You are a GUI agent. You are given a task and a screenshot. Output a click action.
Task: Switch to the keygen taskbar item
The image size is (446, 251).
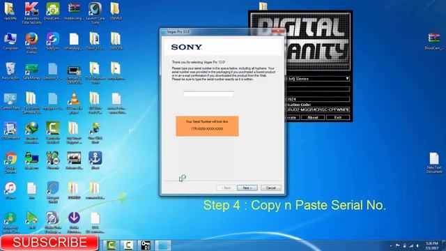pos(146,245)
